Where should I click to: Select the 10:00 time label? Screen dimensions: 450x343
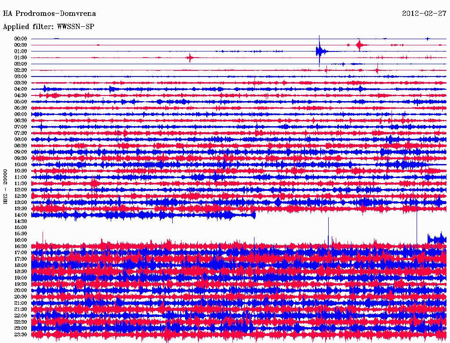click(21, 164)
